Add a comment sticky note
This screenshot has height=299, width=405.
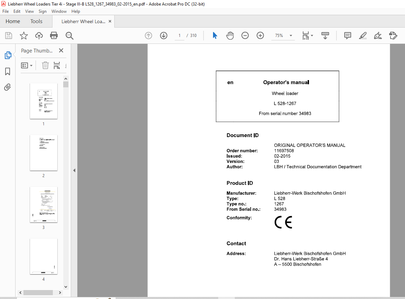348,36
